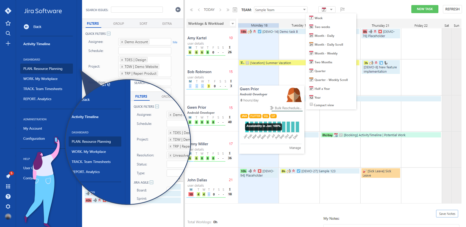Switch to the SORT tab

tap(143, 24)
